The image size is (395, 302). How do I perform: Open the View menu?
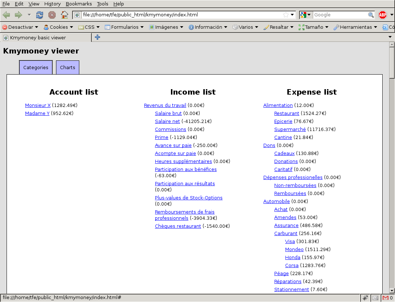coord(34,4)
